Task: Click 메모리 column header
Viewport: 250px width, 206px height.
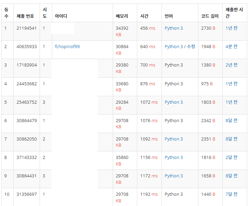Action: 122,16
